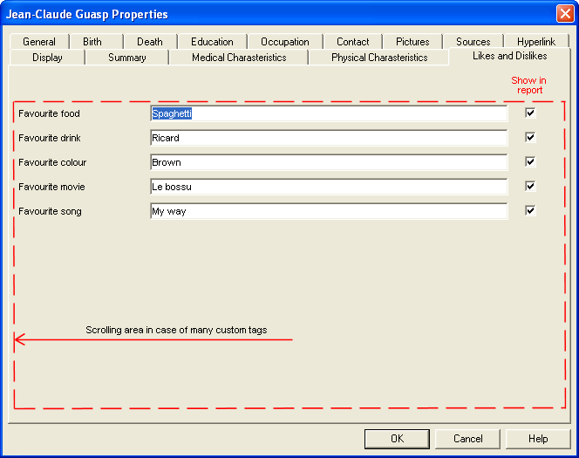
Task: Click the Cancel button
Action: (467, 439)
